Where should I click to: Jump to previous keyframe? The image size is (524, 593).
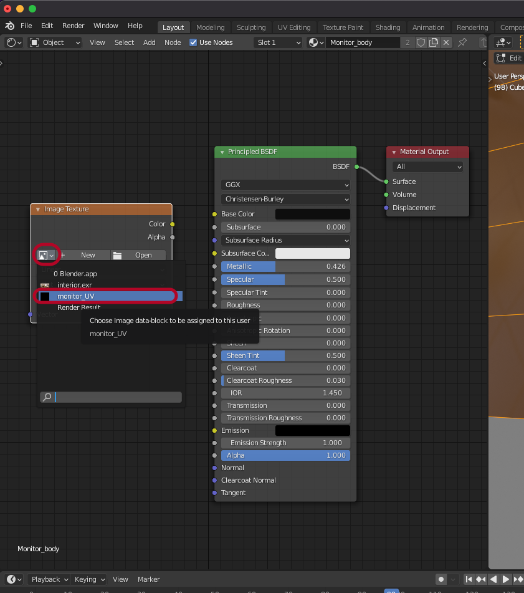(x=481, y=579)
